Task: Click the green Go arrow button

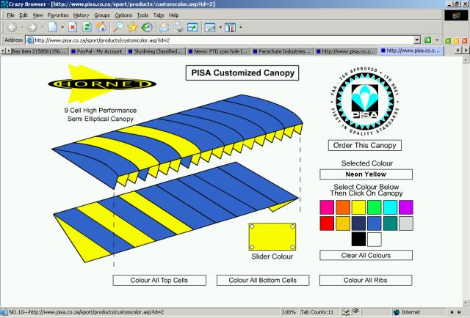Action: tap(427, 40)
